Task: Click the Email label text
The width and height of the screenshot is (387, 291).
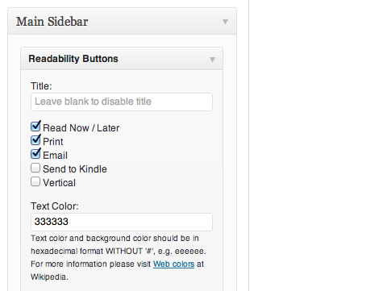Action: (x=55, y=156)
